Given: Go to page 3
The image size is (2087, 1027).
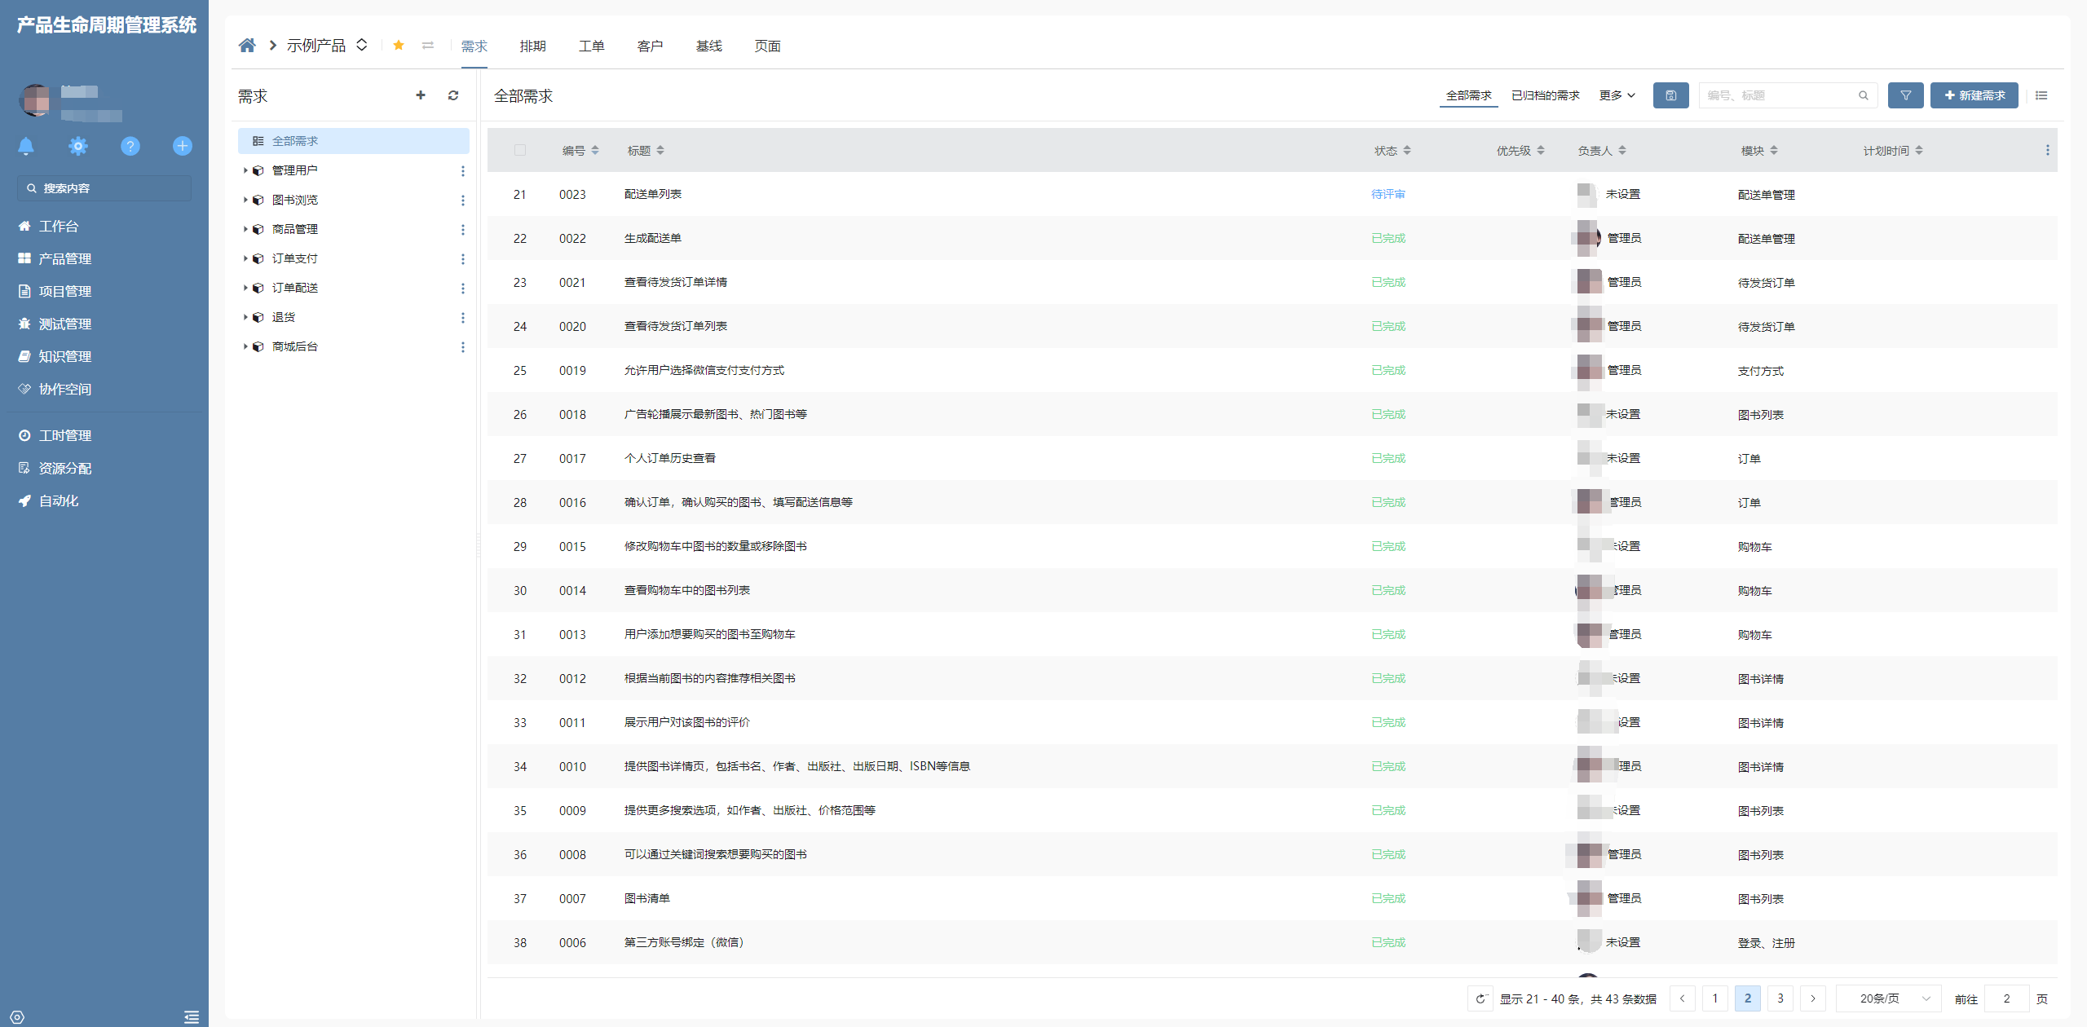Looking at the screenshot, I should (1780, 998).
